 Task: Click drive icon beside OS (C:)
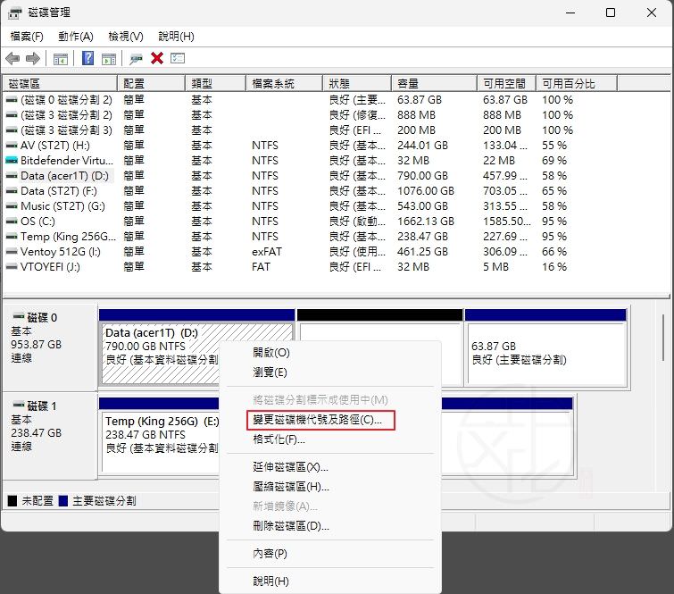click(x=12, y=222)
